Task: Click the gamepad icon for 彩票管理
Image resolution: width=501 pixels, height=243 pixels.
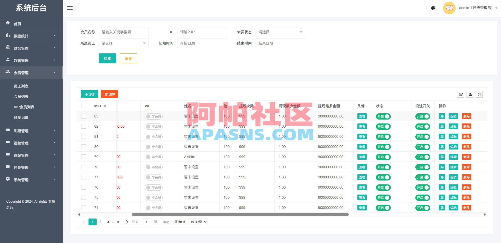Action: coord(8,130)
